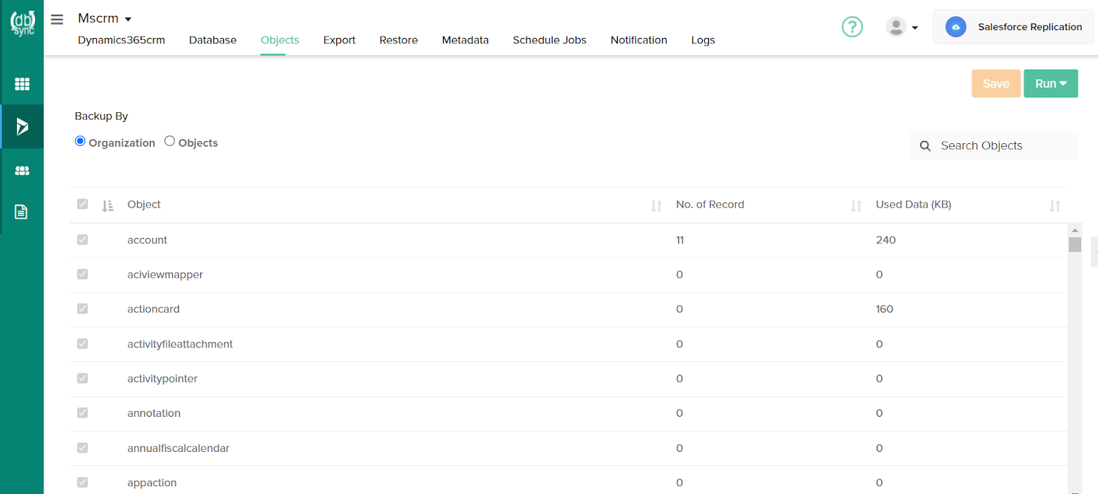Viewport: 1098px width, 494px height.
Task: Expand the Run button dropdown
Action: pyautogui.click(x=1050, y=84)
